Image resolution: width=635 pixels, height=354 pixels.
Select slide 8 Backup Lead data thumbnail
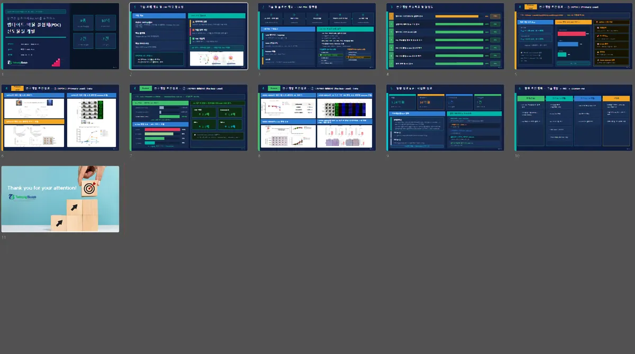[x=317, y=117]
